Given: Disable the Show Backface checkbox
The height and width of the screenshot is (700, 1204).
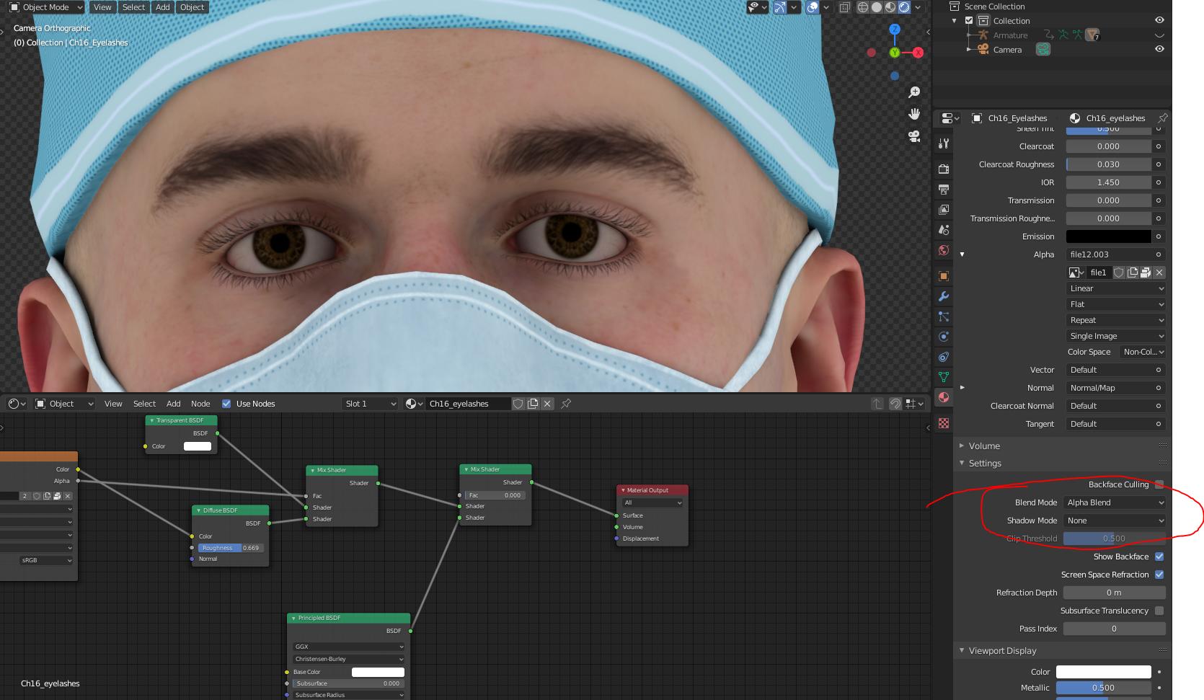Looking at the screenshot, I should (x=1159, y=557).
